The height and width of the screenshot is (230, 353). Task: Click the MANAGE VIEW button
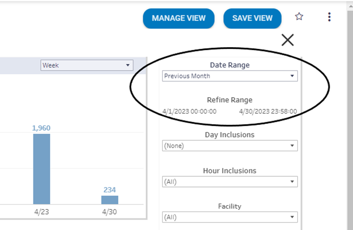178,18
